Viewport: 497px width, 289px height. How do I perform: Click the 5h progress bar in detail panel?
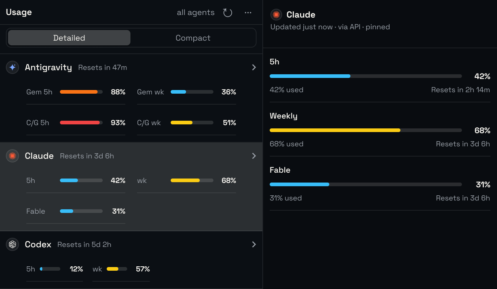pyautogui.click(x=365, y=76)
